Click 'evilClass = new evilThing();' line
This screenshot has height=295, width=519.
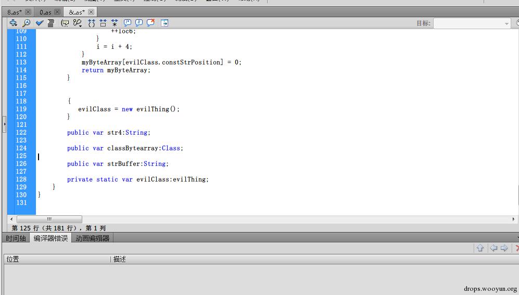[x=129, y=109]
